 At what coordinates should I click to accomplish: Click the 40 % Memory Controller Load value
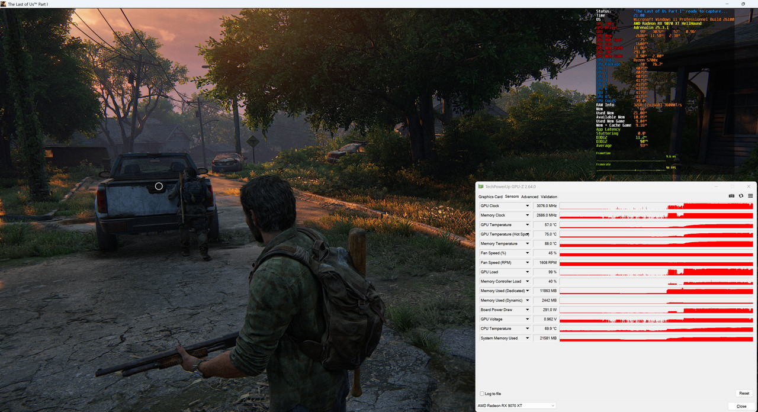click(545, 282)
